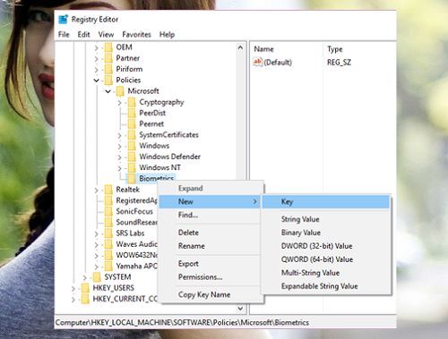The image size is (448, 339).
Task: Open the Favorites menu
Action: 136,35
